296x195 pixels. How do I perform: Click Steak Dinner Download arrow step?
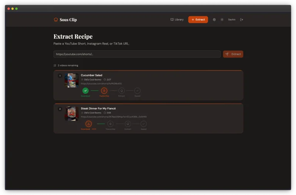[x=88, y=124]
